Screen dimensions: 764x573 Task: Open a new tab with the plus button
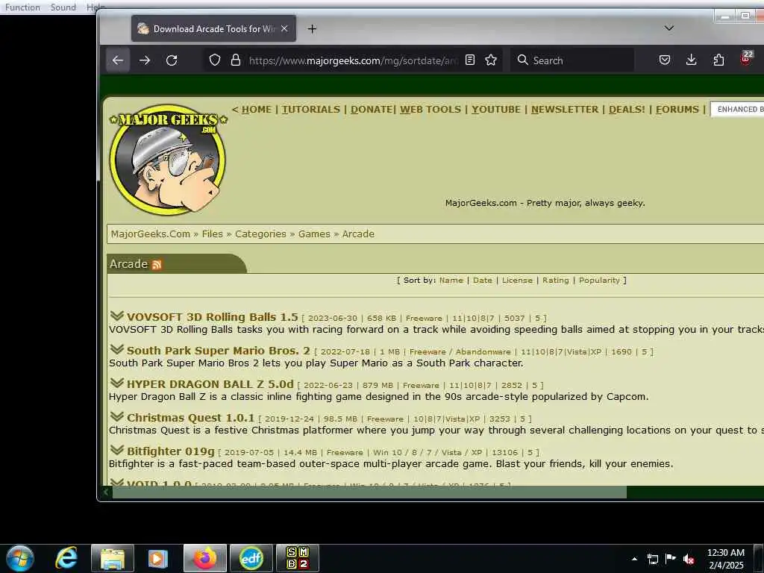313,29
